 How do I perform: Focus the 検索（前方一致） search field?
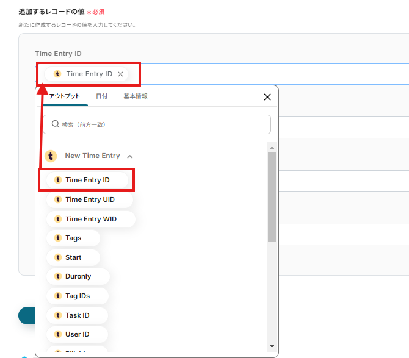pyautogui.click(x=157, y=124)
